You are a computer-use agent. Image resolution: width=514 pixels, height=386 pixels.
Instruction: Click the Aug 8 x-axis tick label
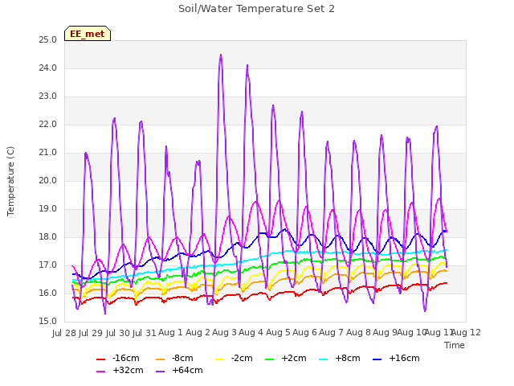(x=358, y=332)
